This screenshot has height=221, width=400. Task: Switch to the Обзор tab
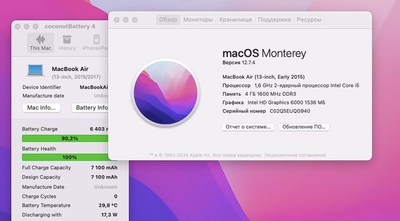(x=168, y=20)
